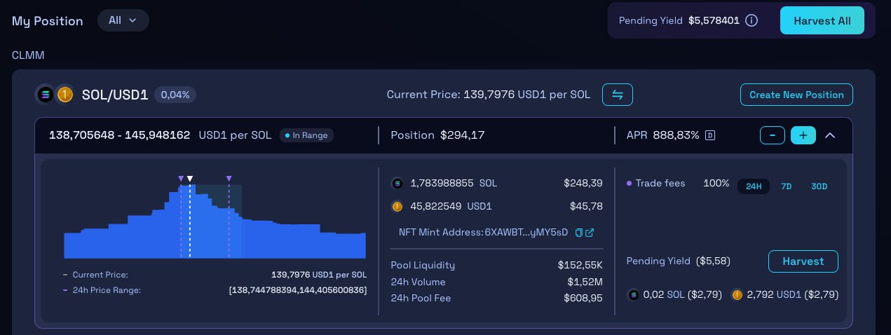Increase liquidity with the plus button

pyautogui.click(x=803, y=135)
